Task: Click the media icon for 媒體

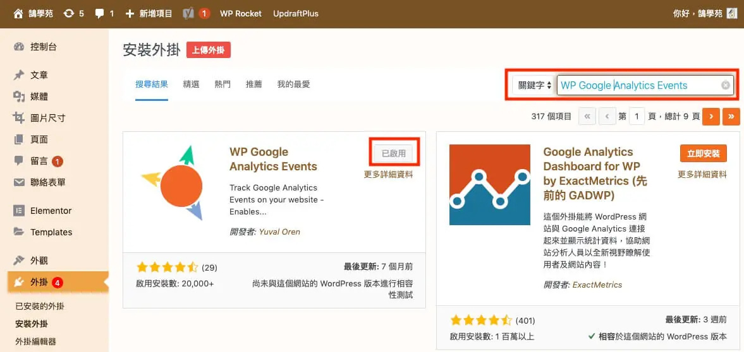Action: point(19,97)
